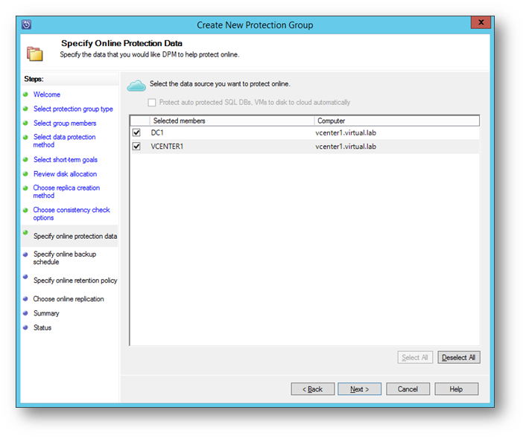Click the Deselect All button
This screenshot has width=526, height=439.
458,358
